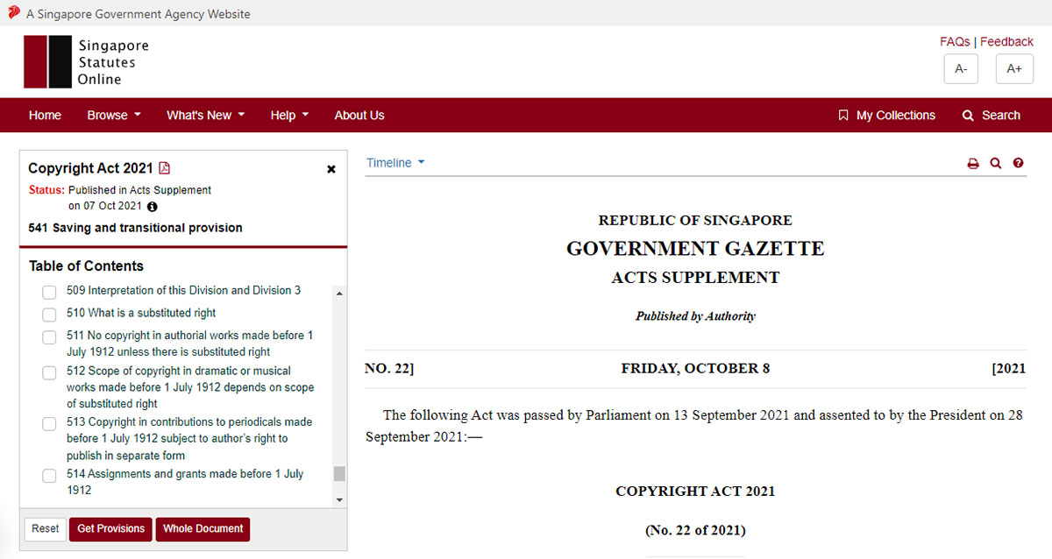Open the Feedback link
Viewport: 1052px width, 559px height.
click(1006, 41)
